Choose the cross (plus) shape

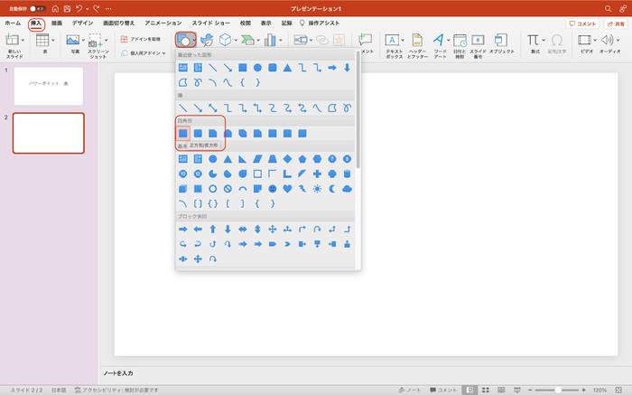point(317,174)
